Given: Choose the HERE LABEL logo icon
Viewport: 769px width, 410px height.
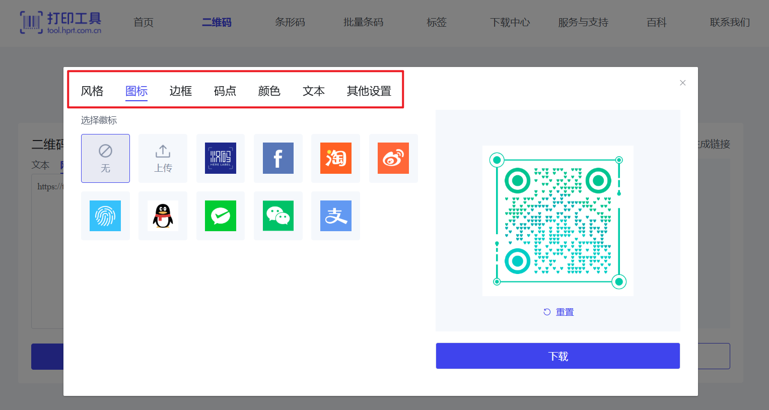Looking at the screenshot, I should [x=221, y=158].
